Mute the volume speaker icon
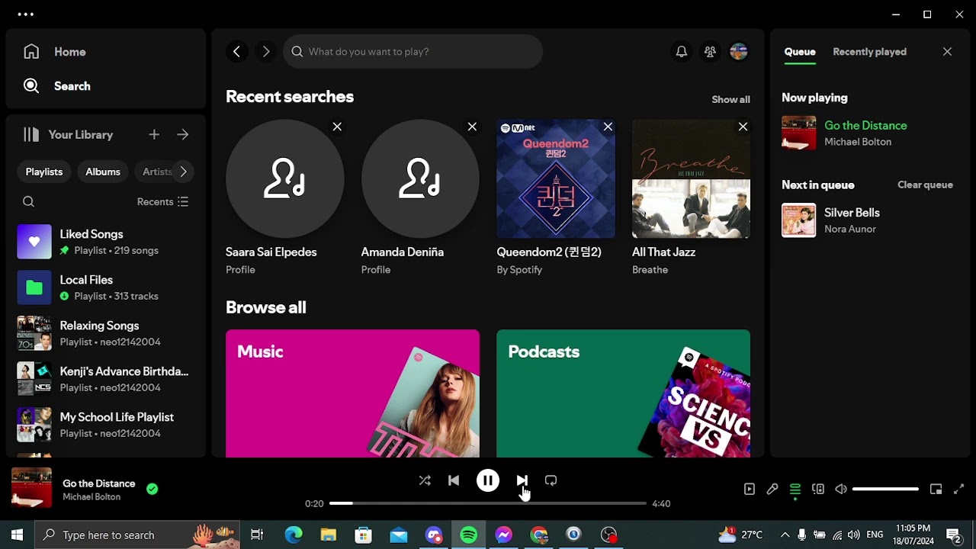The height and width of the screenshot is (549, 976). [841, 490]
